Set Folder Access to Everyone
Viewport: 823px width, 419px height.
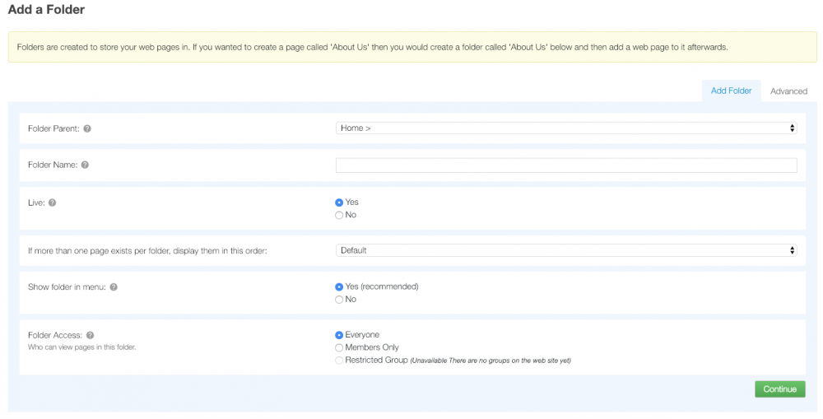(x=339, y=335)
